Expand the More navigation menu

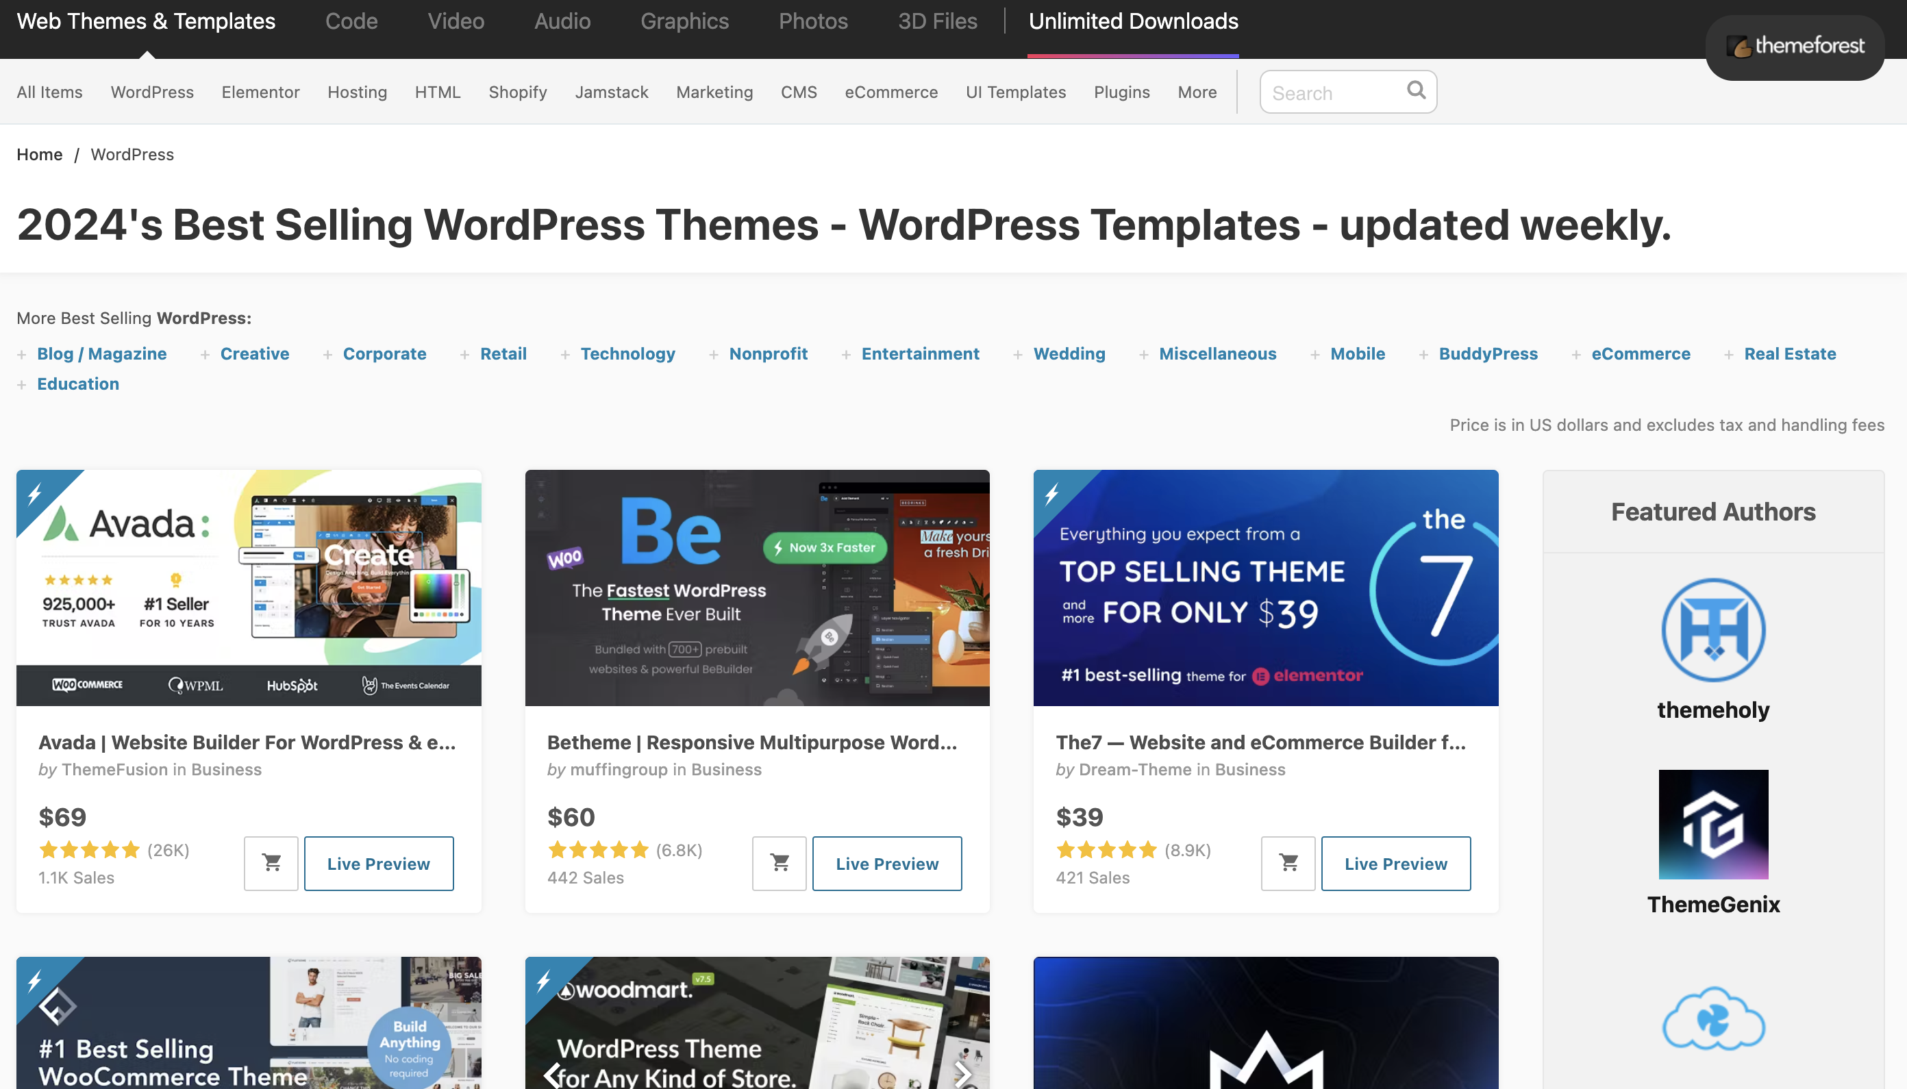pos(1197,92)
